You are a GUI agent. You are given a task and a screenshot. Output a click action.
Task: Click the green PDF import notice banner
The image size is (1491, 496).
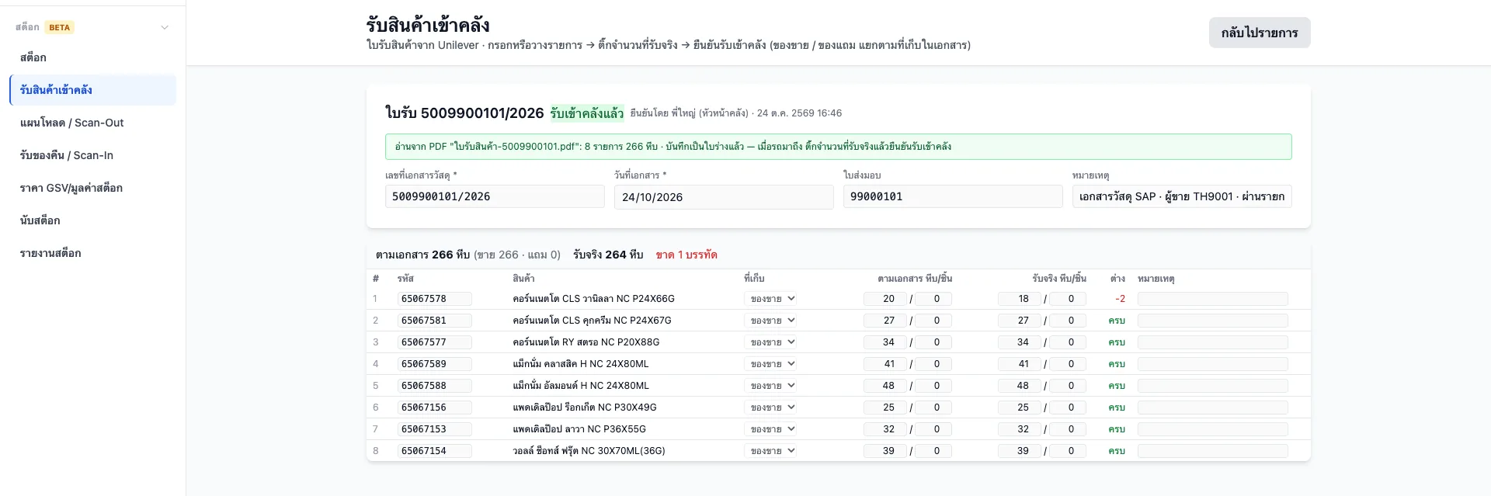click(x=839, y=147)
